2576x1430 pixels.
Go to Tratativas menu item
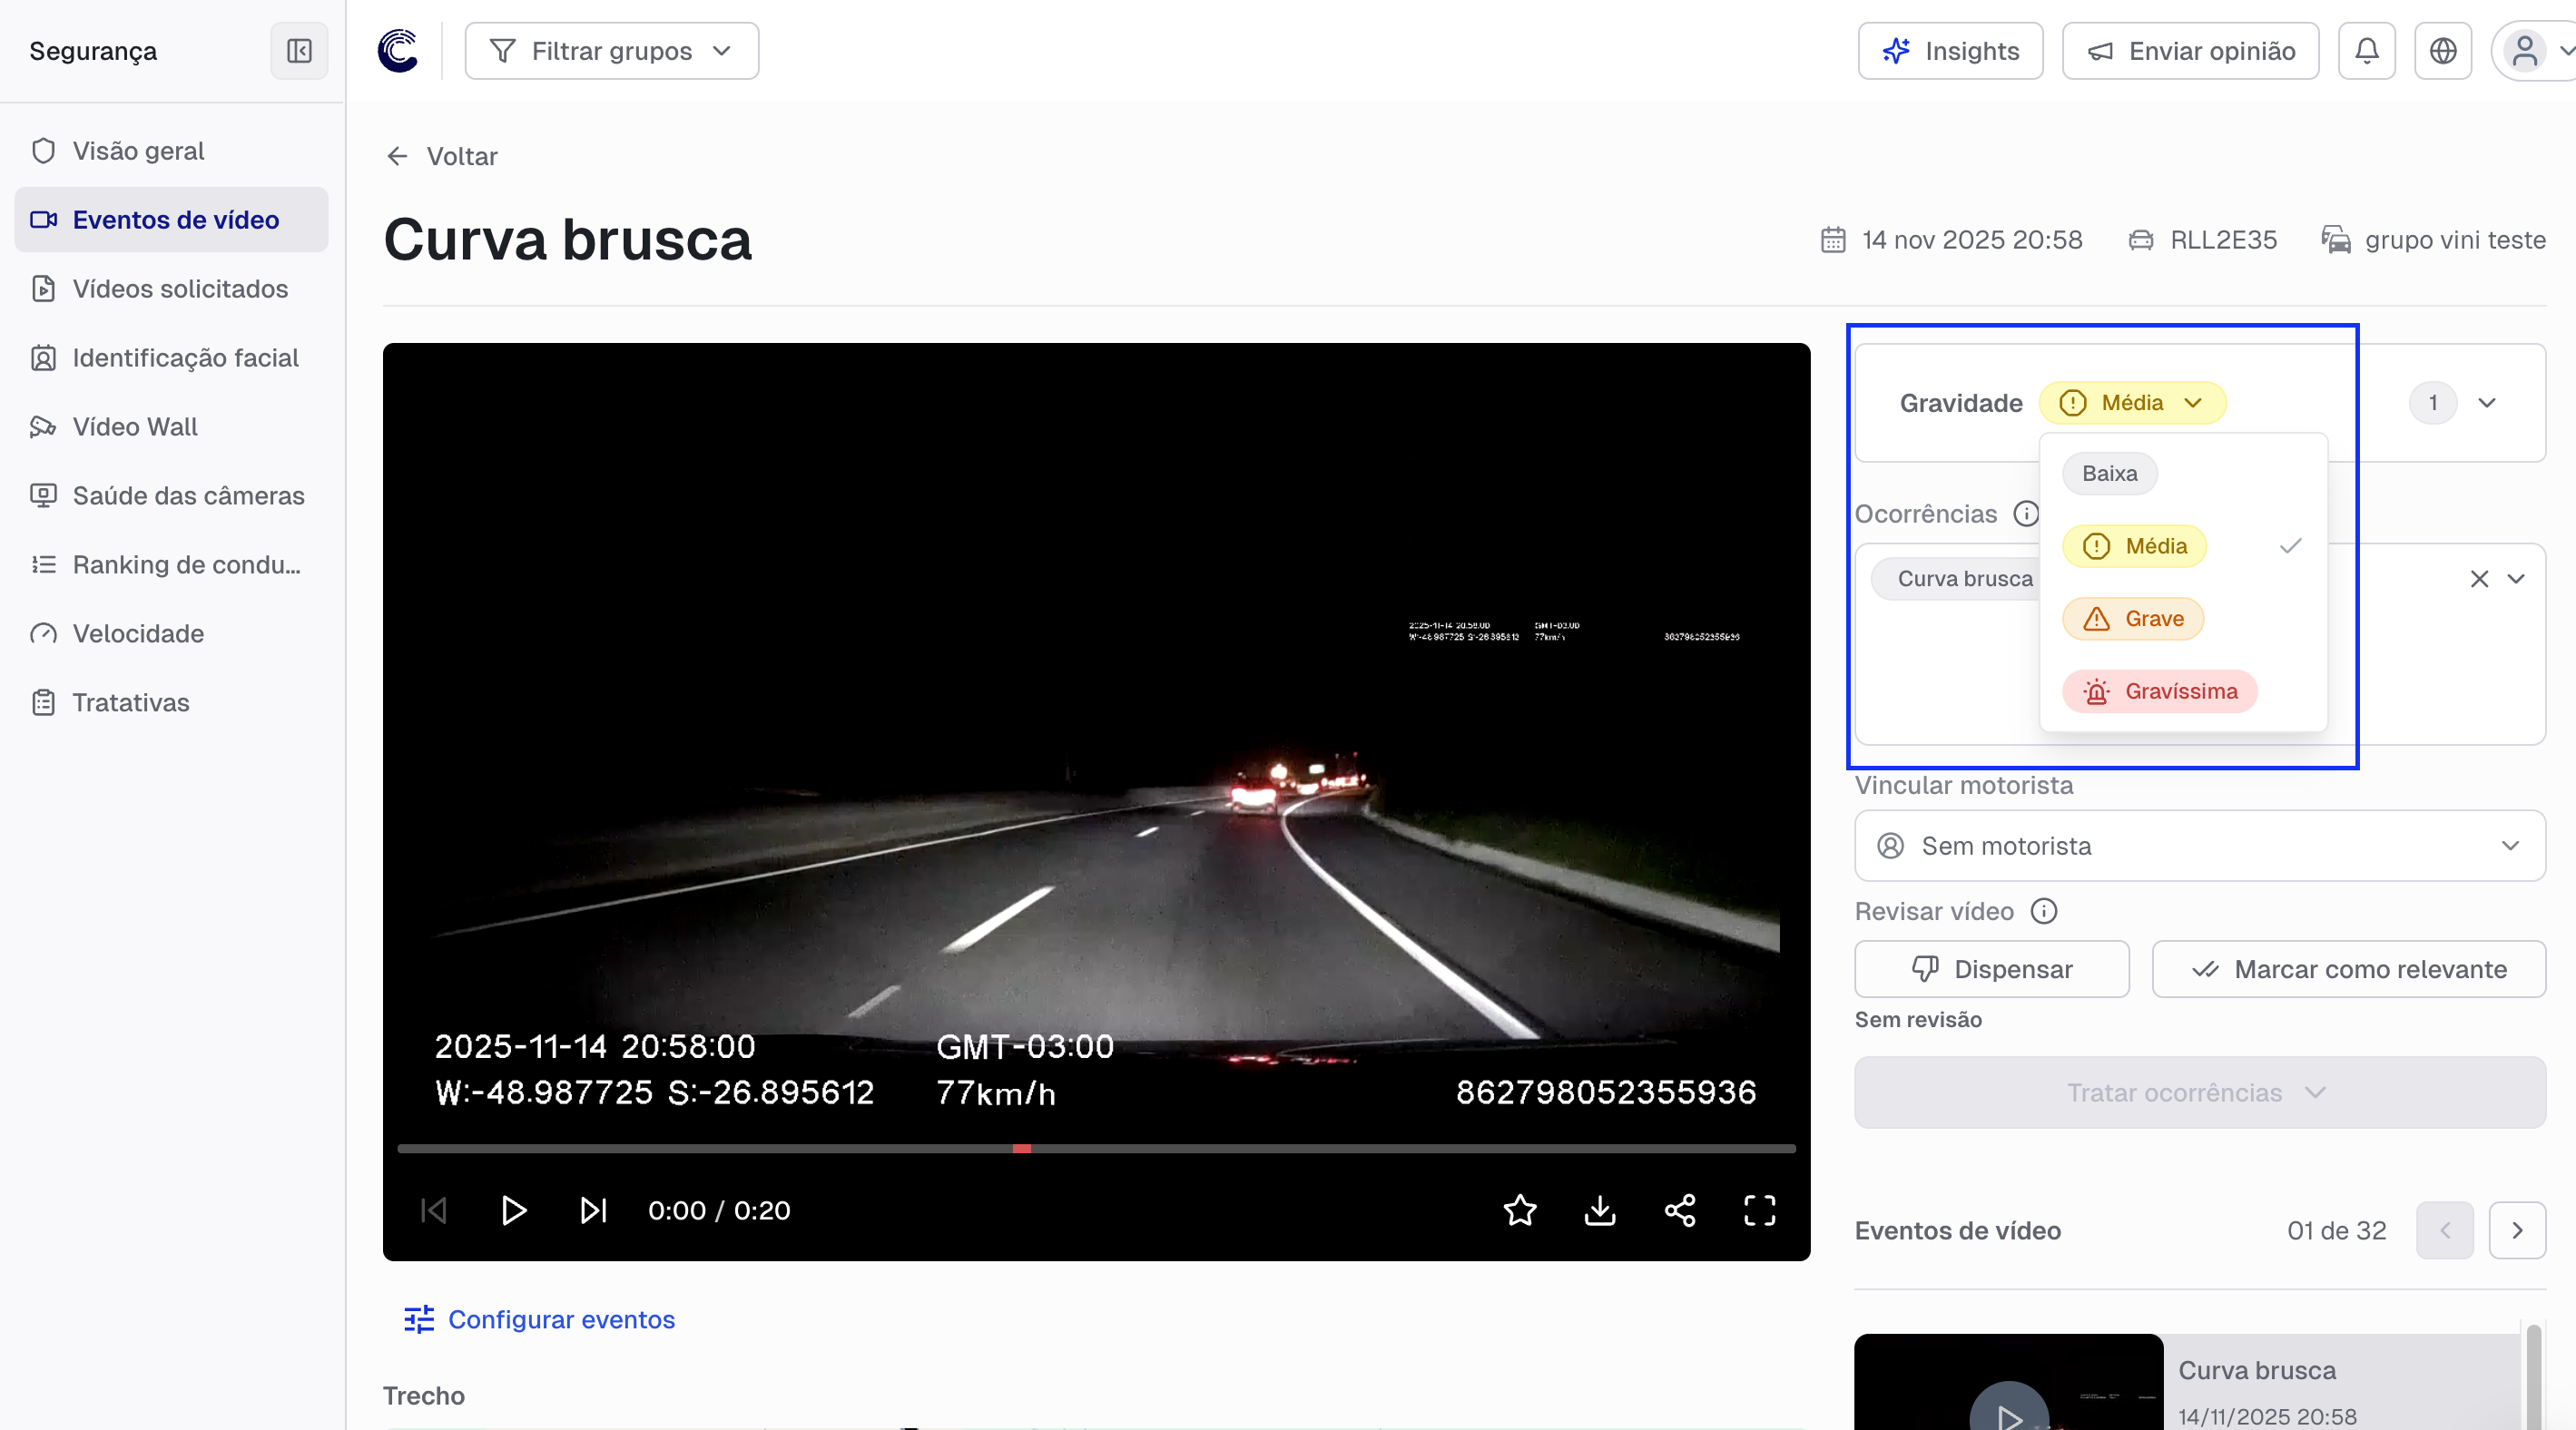(x=130, y=702)
